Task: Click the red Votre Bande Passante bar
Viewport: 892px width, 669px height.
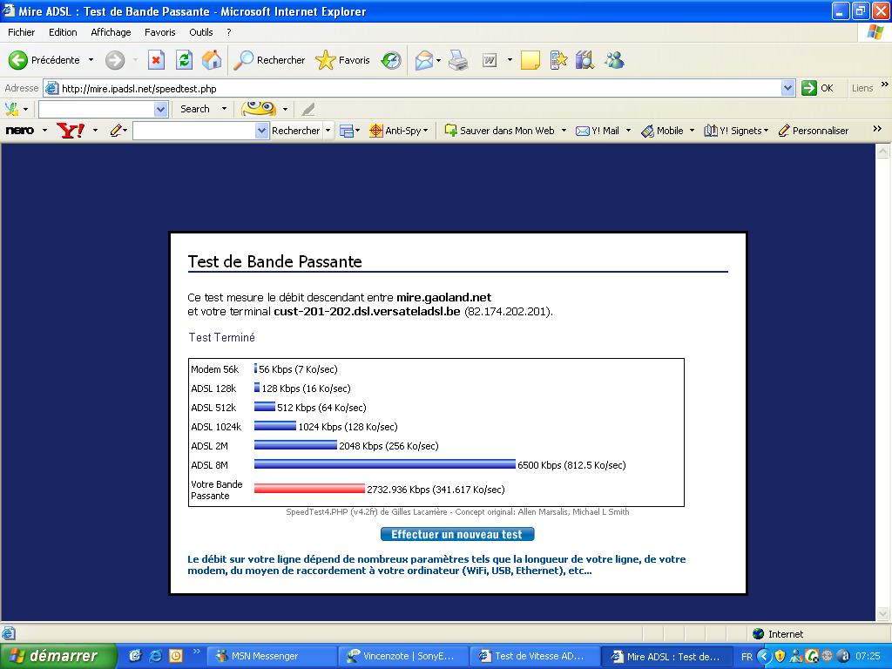Action: pyautogui.click(x=309, y=489)
